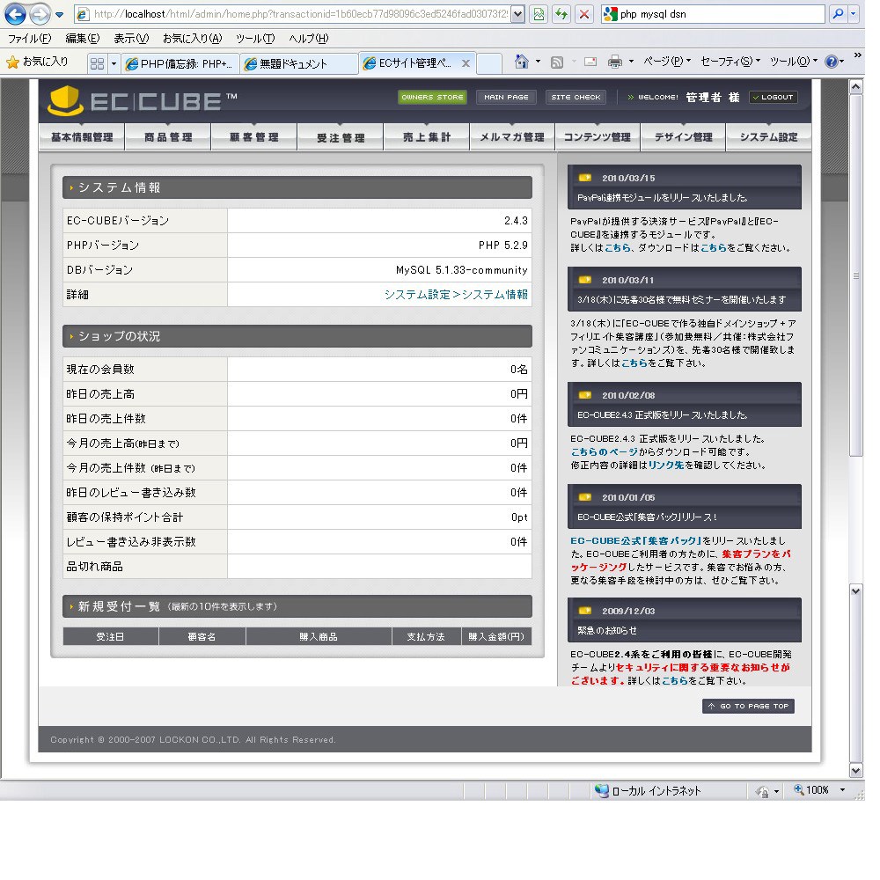
Task: Switch to the 無題ドキュメント tab
Action: (299, 63)
